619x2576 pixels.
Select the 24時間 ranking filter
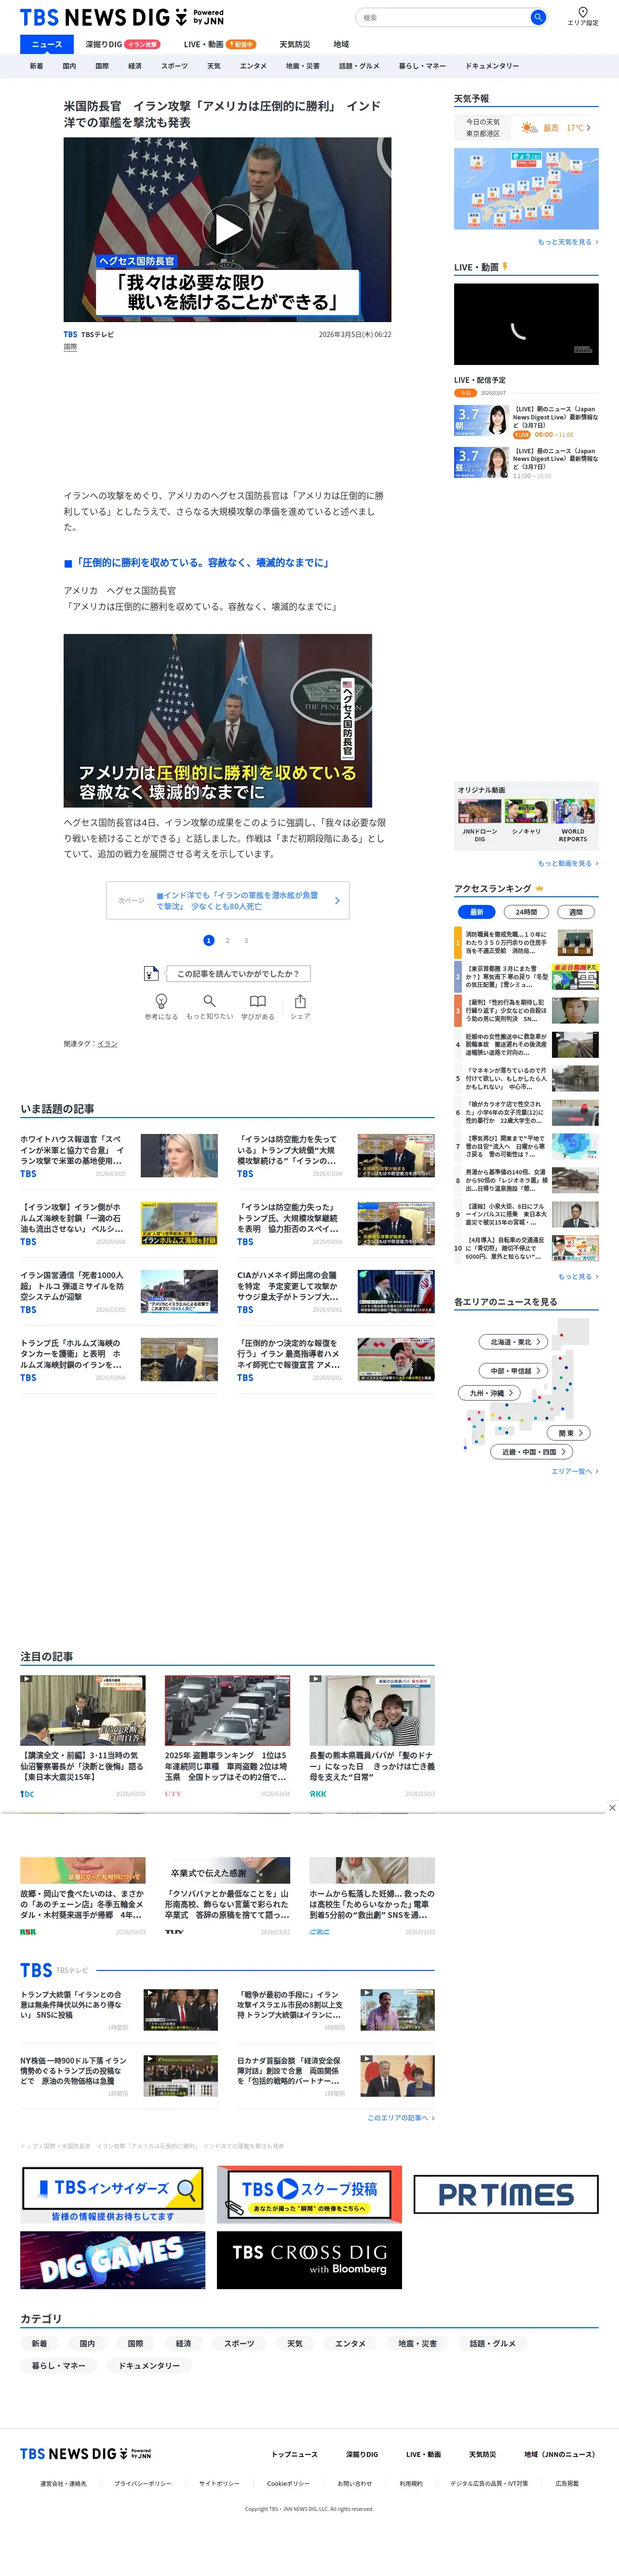(x=526, y=912)
